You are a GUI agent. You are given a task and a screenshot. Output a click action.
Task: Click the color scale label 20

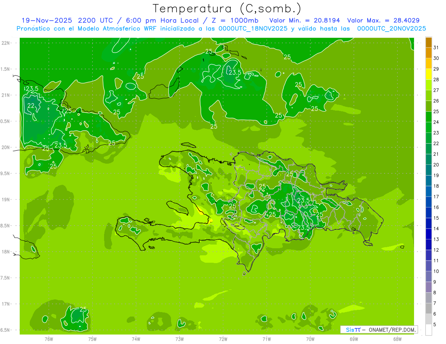(436, 165)
